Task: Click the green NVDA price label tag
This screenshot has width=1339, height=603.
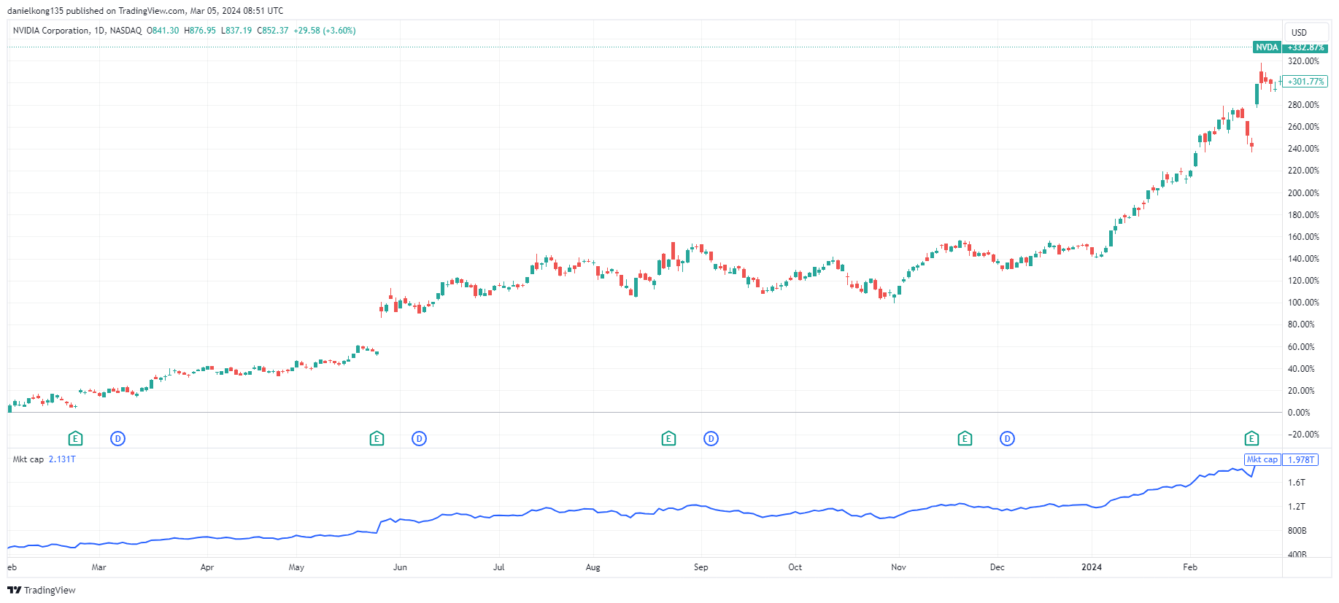Action: [x=1267, y=47]
